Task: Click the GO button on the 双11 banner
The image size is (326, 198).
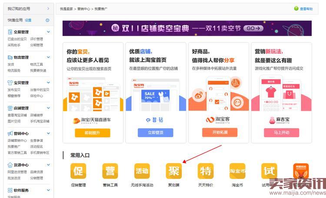Action: [253, 28]
